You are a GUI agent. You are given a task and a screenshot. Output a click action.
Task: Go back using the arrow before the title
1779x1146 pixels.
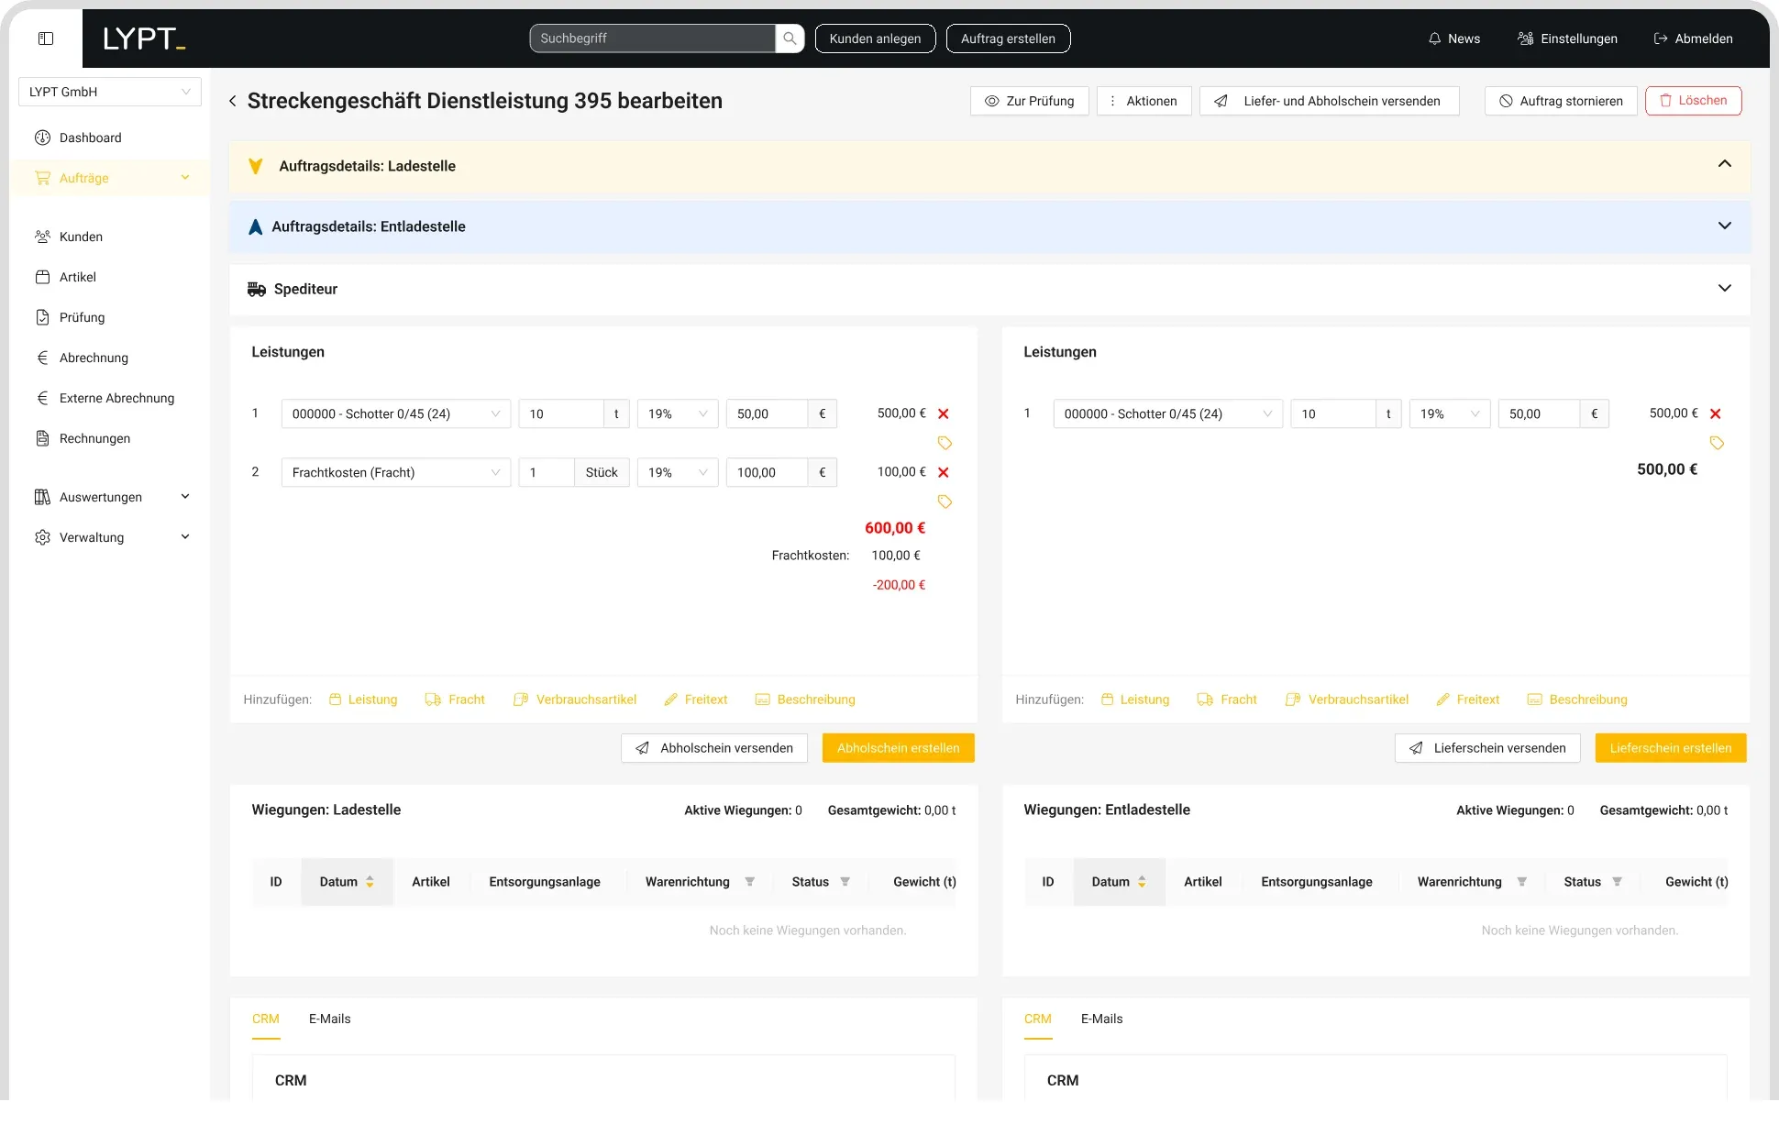pos(233,101)
